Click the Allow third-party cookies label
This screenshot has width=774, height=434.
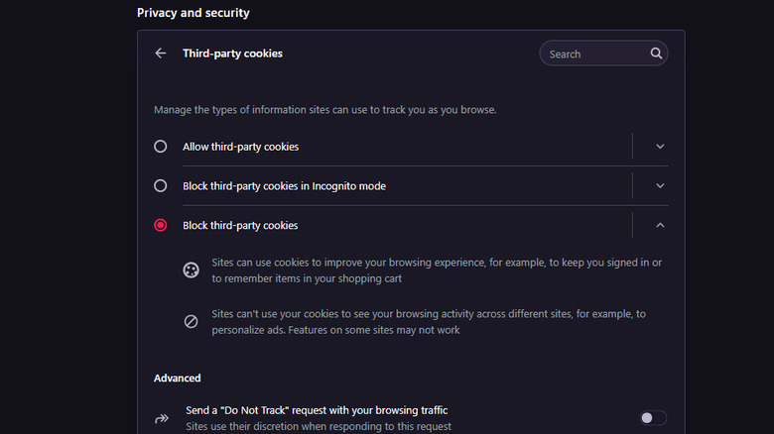pyautogui.click(x=240, y=147)
